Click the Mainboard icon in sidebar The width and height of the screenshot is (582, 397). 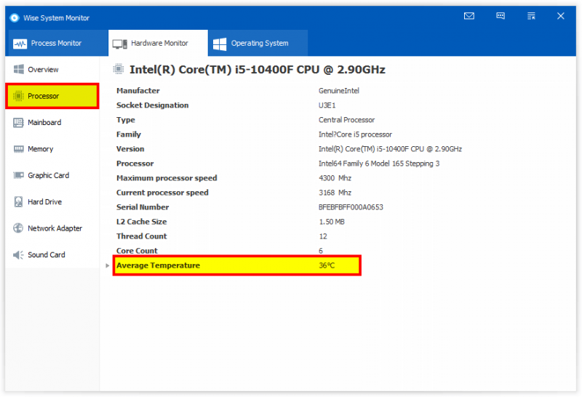18,122
